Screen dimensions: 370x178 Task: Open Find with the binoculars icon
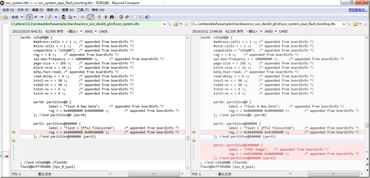tap(112, 17)
